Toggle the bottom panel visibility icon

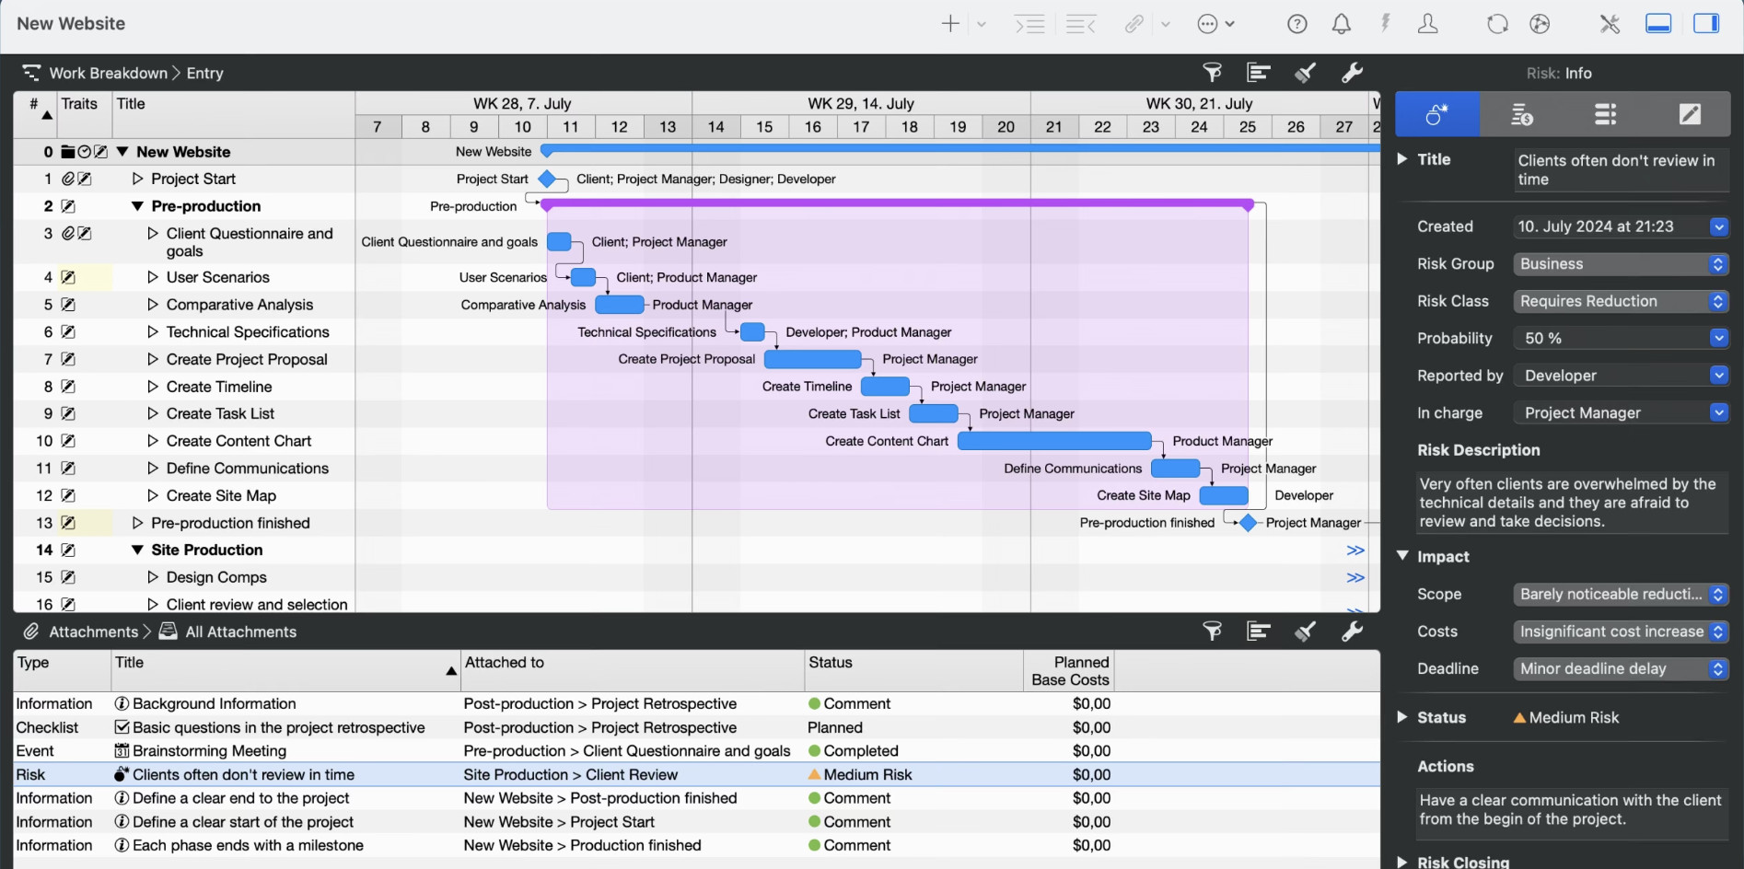coord(1658,23)
